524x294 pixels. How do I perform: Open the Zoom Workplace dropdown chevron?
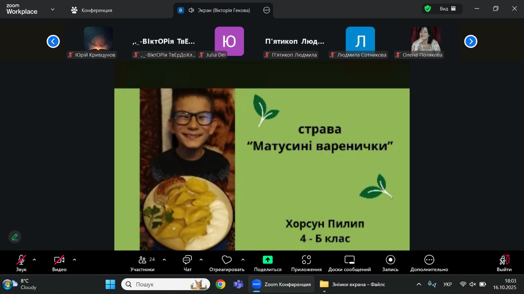[53, 9]
